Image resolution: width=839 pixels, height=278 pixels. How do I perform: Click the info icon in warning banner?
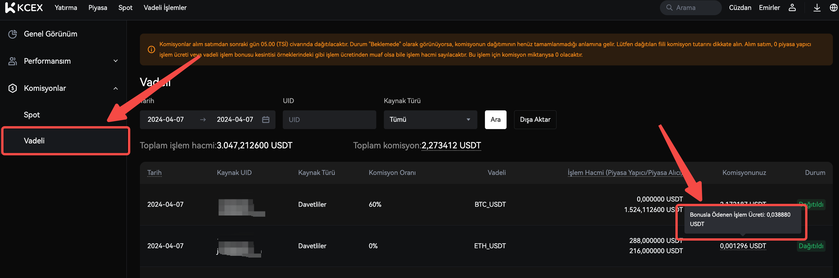pos(151,49)
